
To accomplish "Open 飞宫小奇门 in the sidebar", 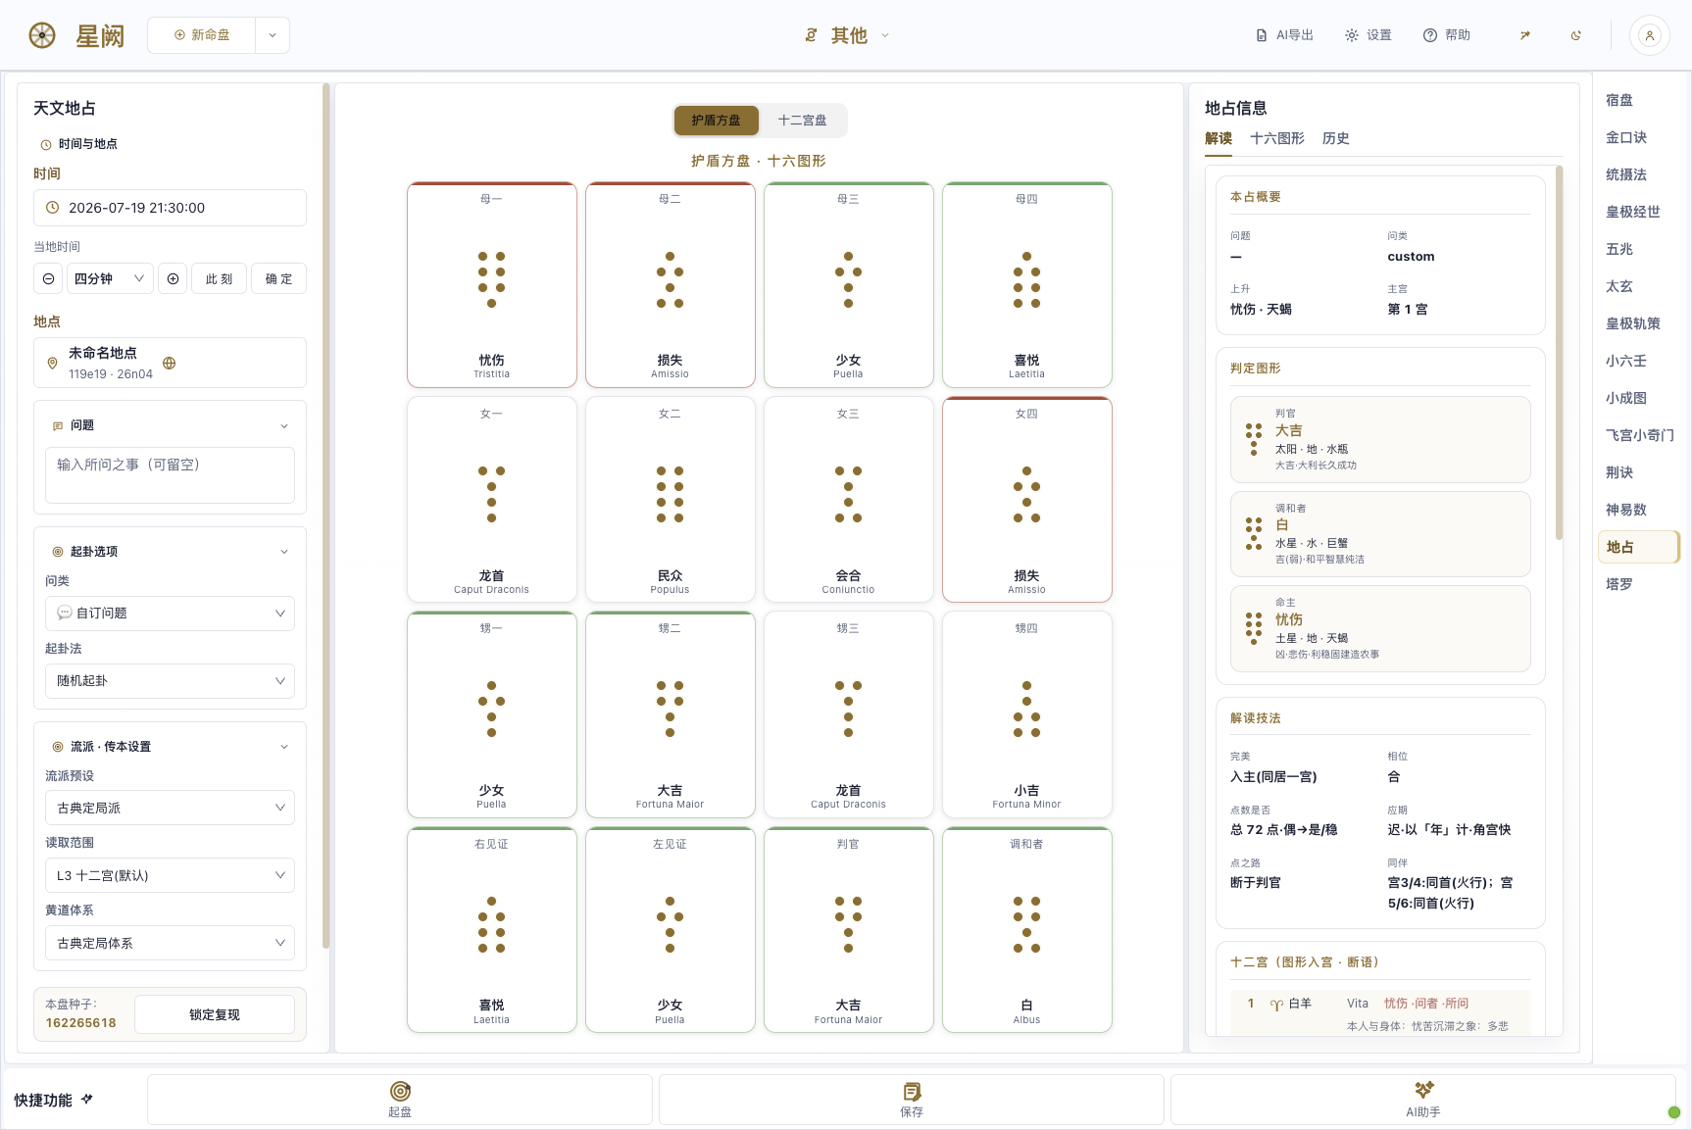I will point(1639,435).
